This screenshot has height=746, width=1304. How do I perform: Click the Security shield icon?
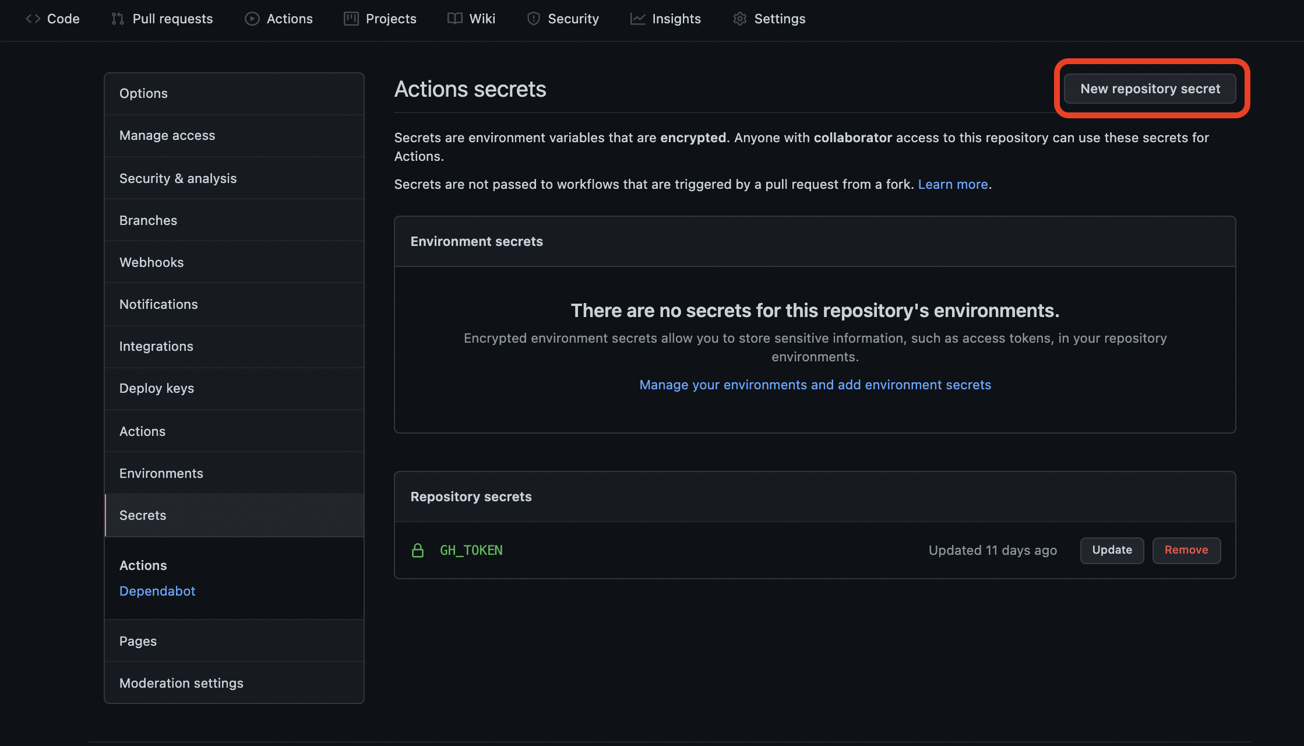click(533, 19)
